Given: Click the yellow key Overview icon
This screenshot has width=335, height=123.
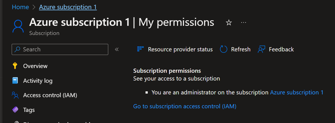Looking at the screenshot, I should 15,66.
